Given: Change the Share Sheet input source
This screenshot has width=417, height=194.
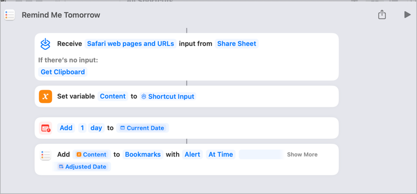Looking at the screenshot, I should click(x=237, y=44).
